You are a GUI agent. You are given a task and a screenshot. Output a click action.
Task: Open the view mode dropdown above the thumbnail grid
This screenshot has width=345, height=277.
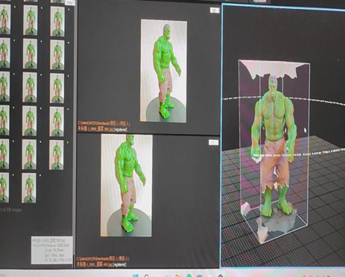coord(70,2)
